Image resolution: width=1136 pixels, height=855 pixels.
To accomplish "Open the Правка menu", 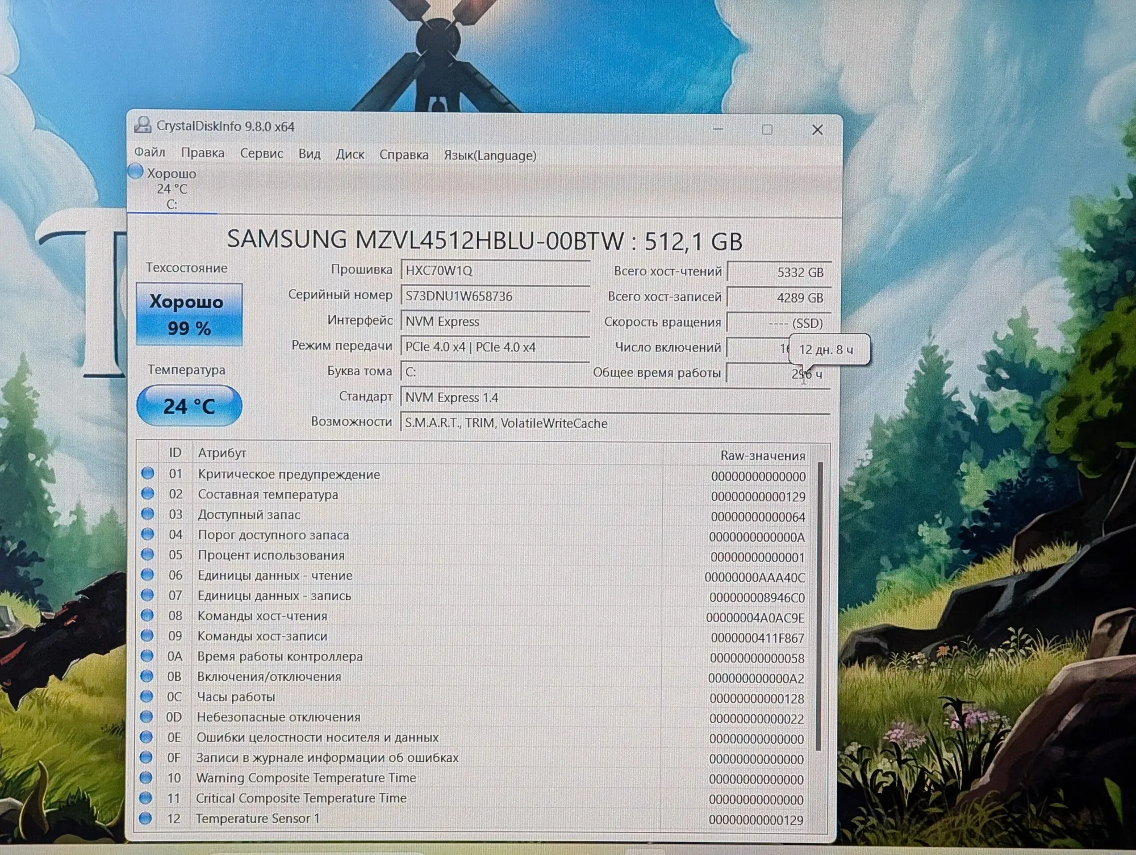I will pos(202,153).
